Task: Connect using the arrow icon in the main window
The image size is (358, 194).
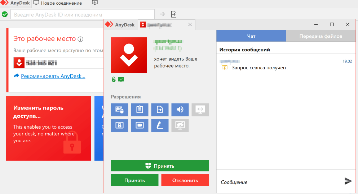Action: (162, 14)
